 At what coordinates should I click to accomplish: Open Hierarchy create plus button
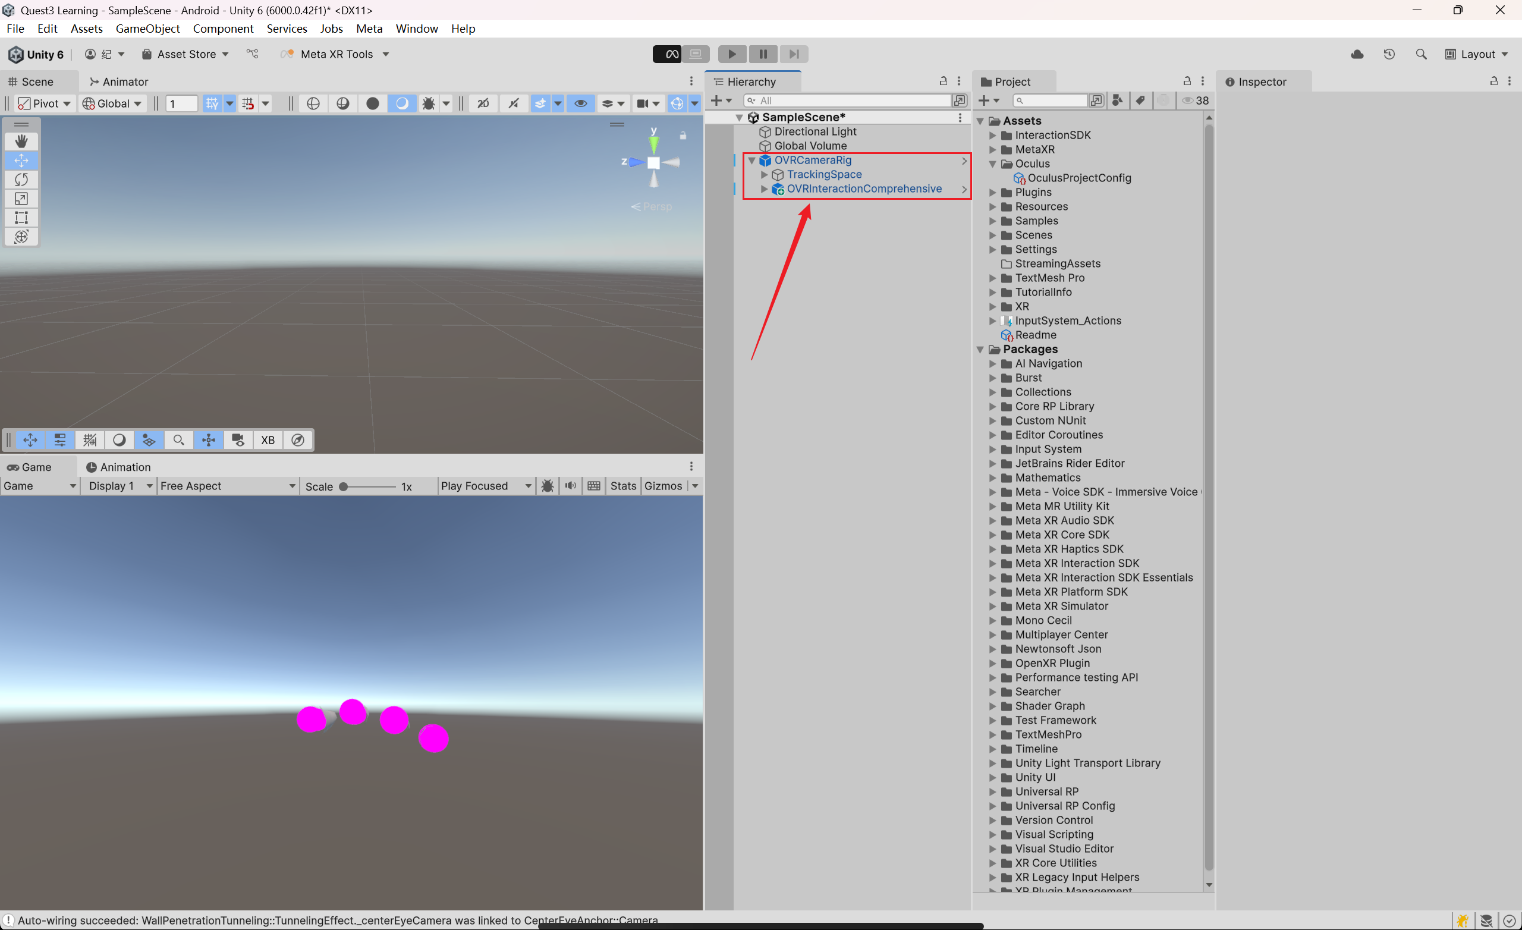pyautogui.click(x=721, y=100)
